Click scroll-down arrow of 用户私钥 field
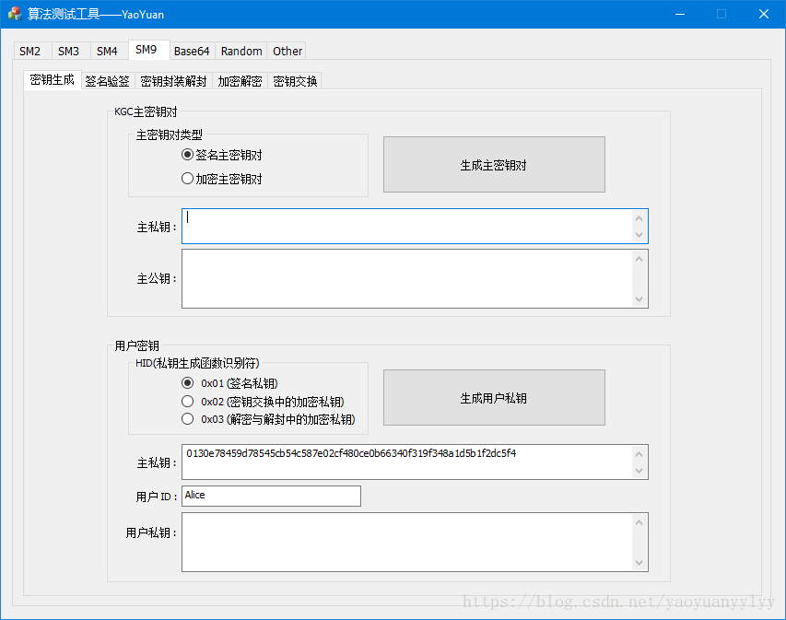Viewport: 786px width, 620px height. [x=639, y=562]
